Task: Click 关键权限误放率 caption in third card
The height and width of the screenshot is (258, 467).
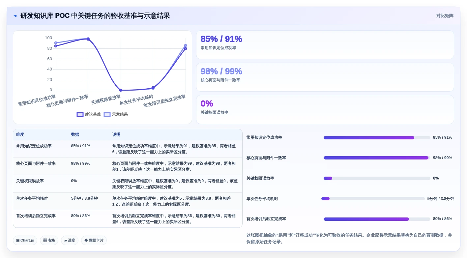Action: point(215,112)
